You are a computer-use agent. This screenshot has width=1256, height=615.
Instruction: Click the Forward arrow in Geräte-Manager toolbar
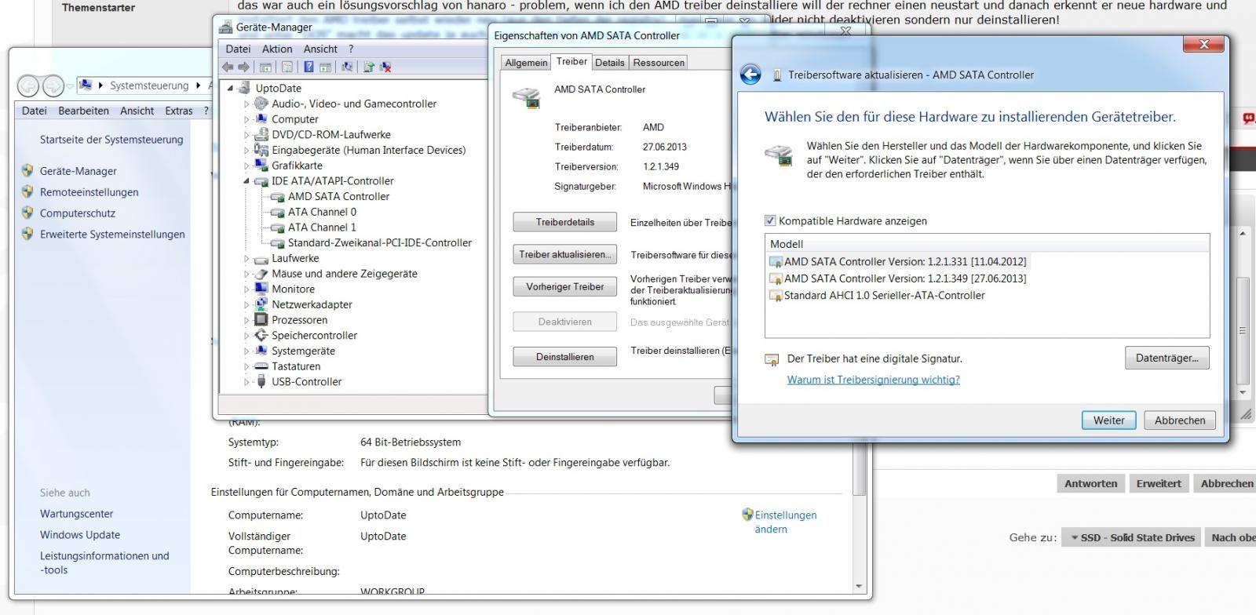(243, 67)
